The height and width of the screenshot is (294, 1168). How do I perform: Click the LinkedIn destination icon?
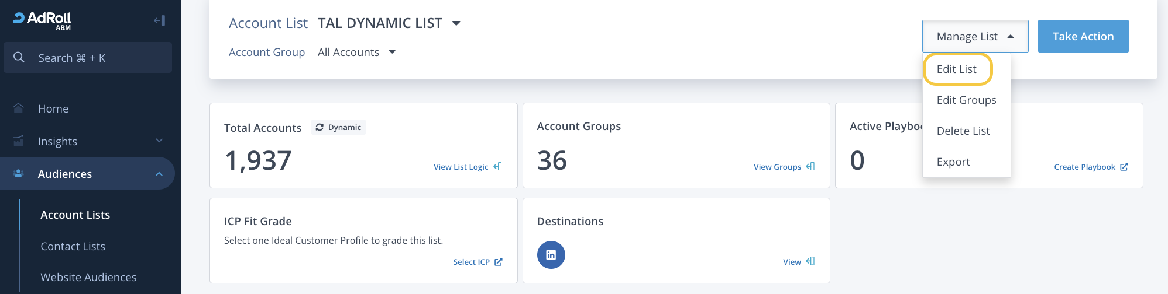coord(551,255)
